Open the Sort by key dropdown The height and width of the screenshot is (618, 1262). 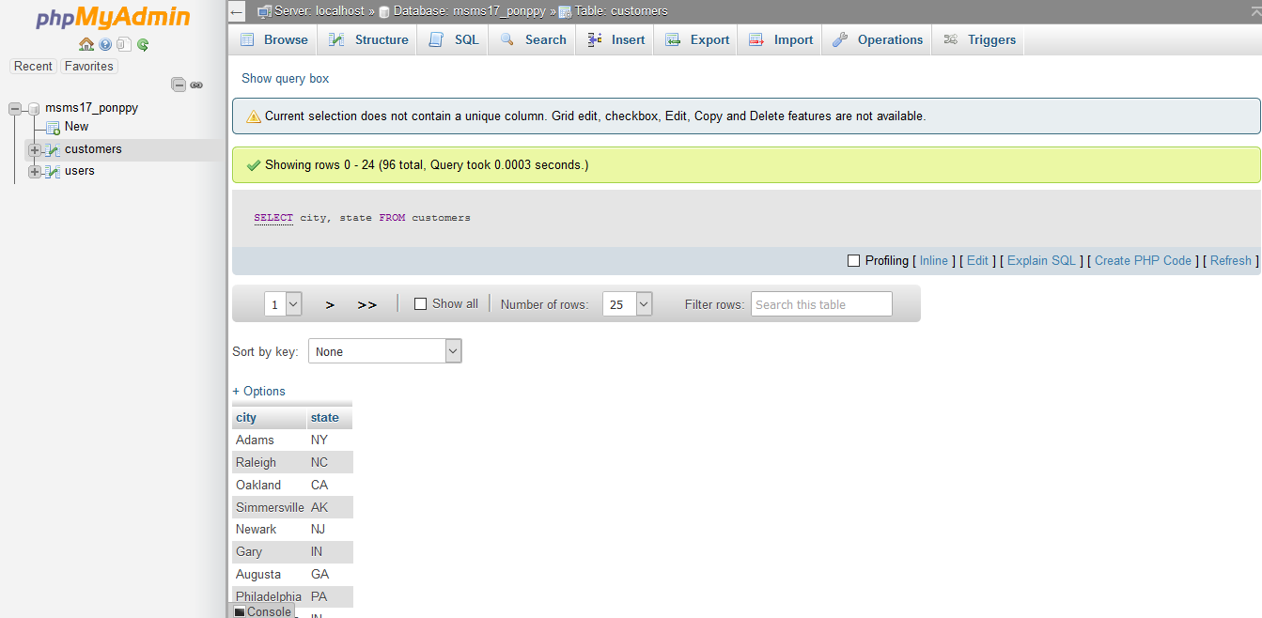(x=385, y=351)
